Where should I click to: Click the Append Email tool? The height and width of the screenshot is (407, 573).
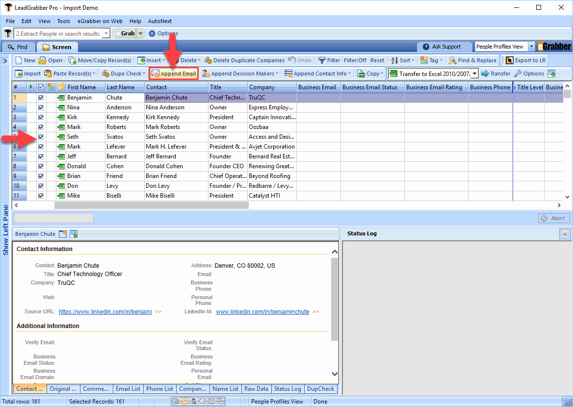(174, 74)
